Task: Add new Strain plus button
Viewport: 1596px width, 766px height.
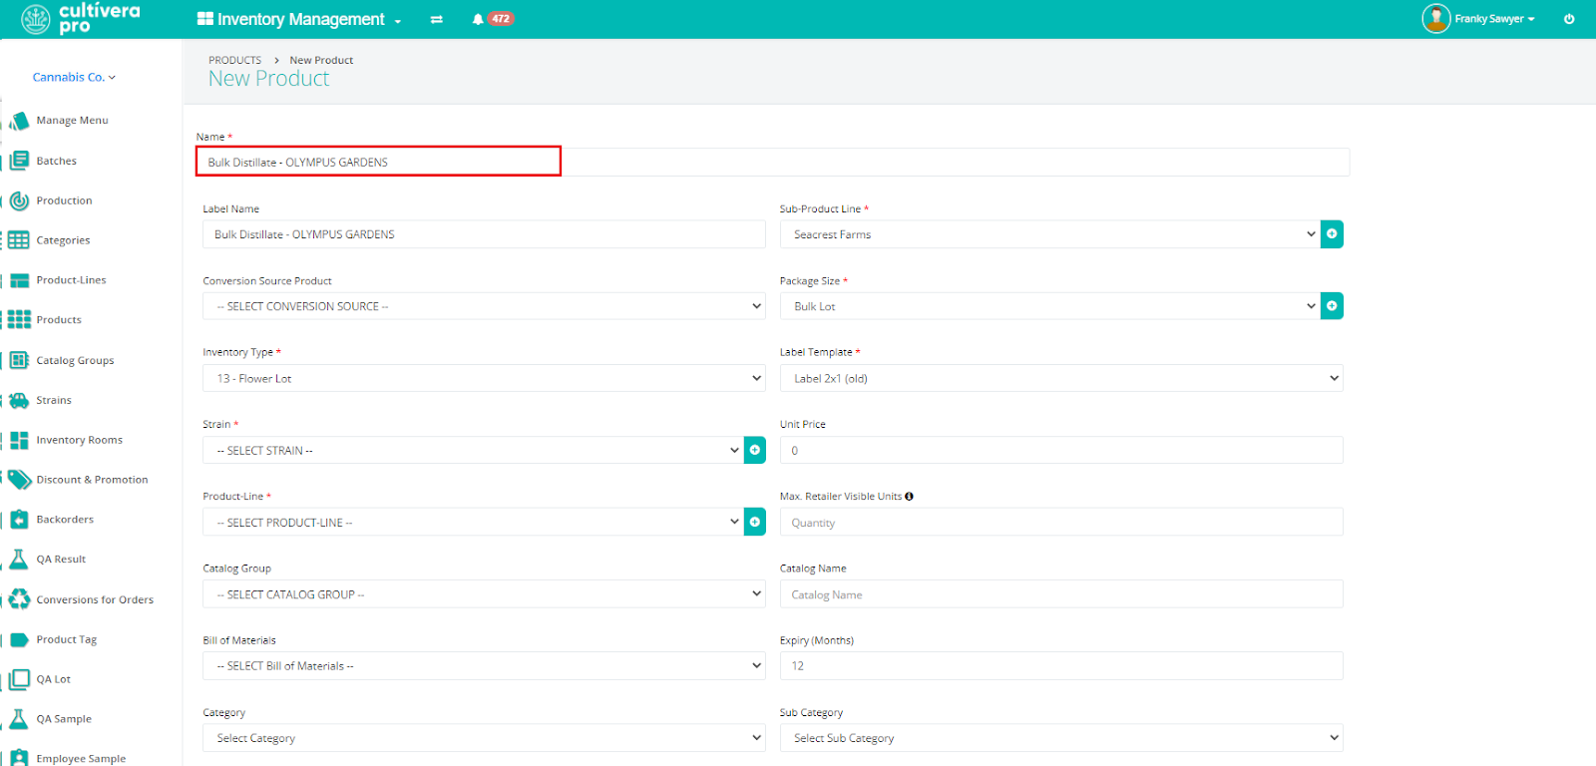Action: click(x=755, y=450)
